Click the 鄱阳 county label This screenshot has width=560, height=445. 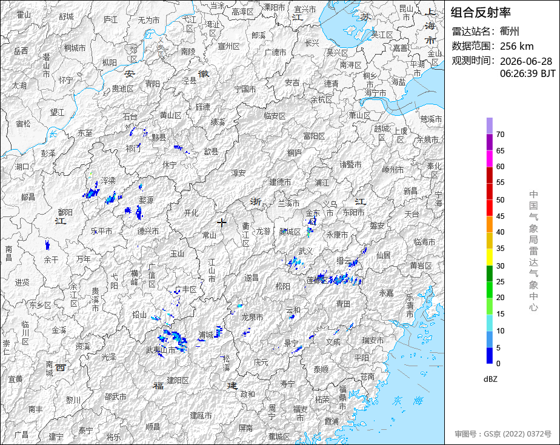pyautogui.click(x=65, y=212)
